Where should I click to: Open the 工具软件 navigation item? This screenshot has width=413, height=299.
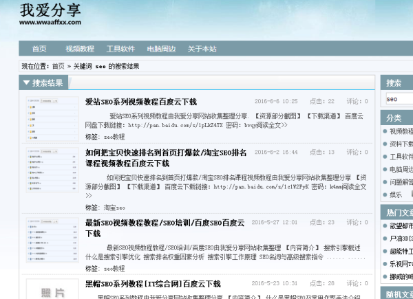(120, 49)
